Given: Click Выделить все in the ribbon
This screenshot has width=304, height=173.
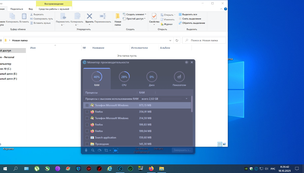Looking at the screenshot, I should click(188, 14).
